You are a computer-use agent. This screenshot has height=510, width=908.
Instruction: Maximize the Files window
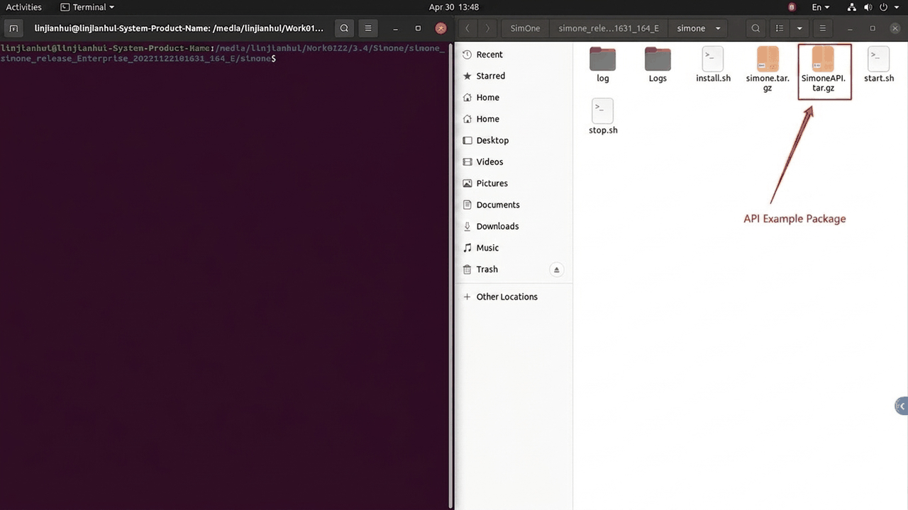873,28
